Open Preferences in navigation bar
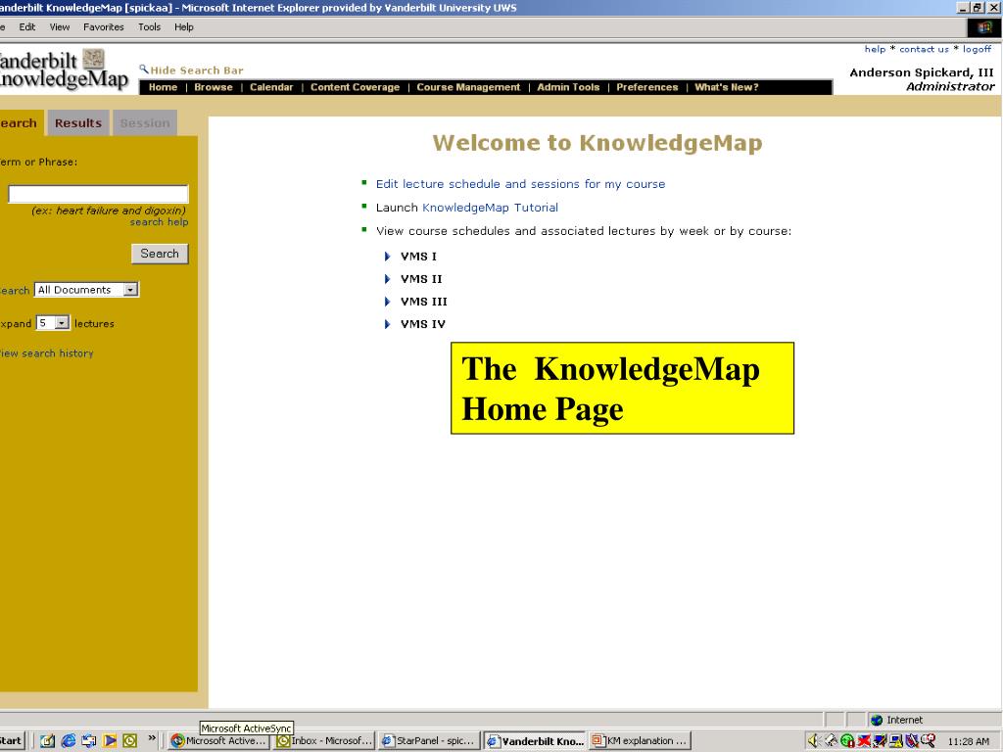Viewport: 1003px width, 752px height. [x=646, y=87]
